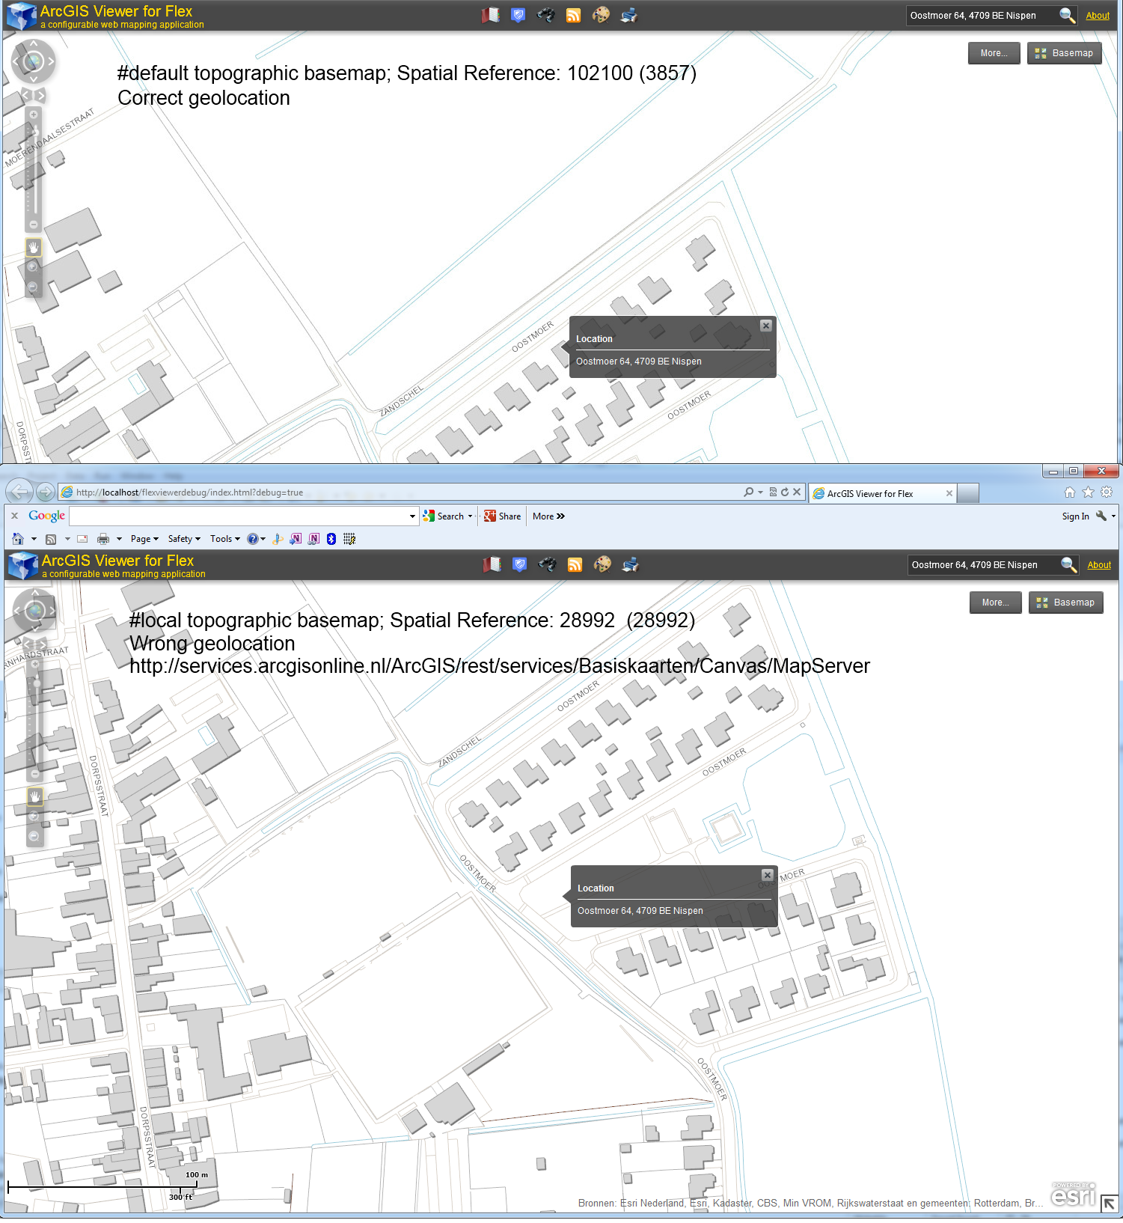The height and width of the screenshot is (1223, 1123).
Task: Click the plus zoom button above lower slider
Action: 35,664
